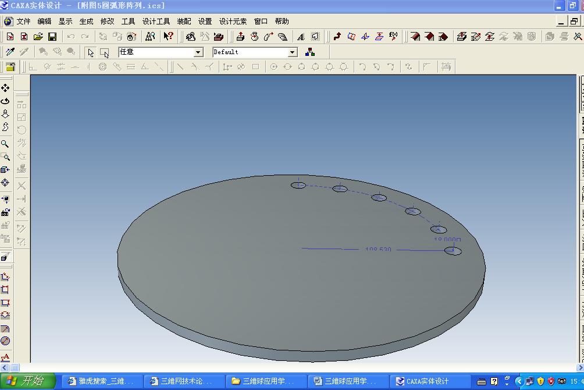Click the Save floppy disk icon
The width and height of the screenshot is (584, 390).
click(x=52, y=37)
